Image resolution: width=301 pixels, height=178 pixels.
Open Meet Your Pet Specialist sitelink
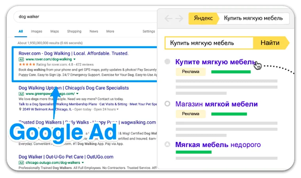click(x=143, y=104)
